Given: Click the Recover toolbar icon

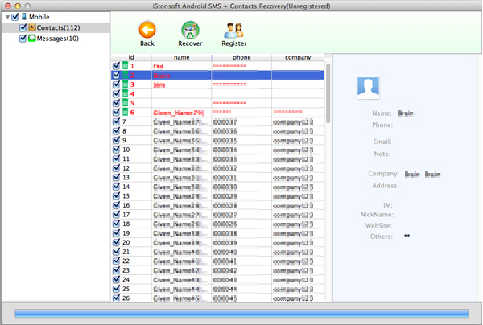Looking at the screenshot, I should point(190,31).
